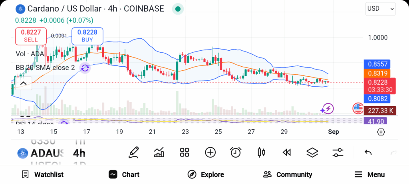
Task: Switch to the Watchlist tab
Action: click(42, 174)
